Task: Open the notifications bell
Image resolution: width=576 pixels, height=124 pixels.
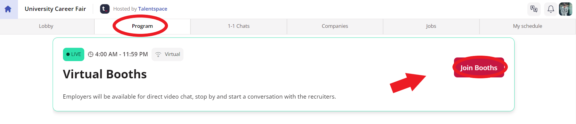Action: click(551, 9)
